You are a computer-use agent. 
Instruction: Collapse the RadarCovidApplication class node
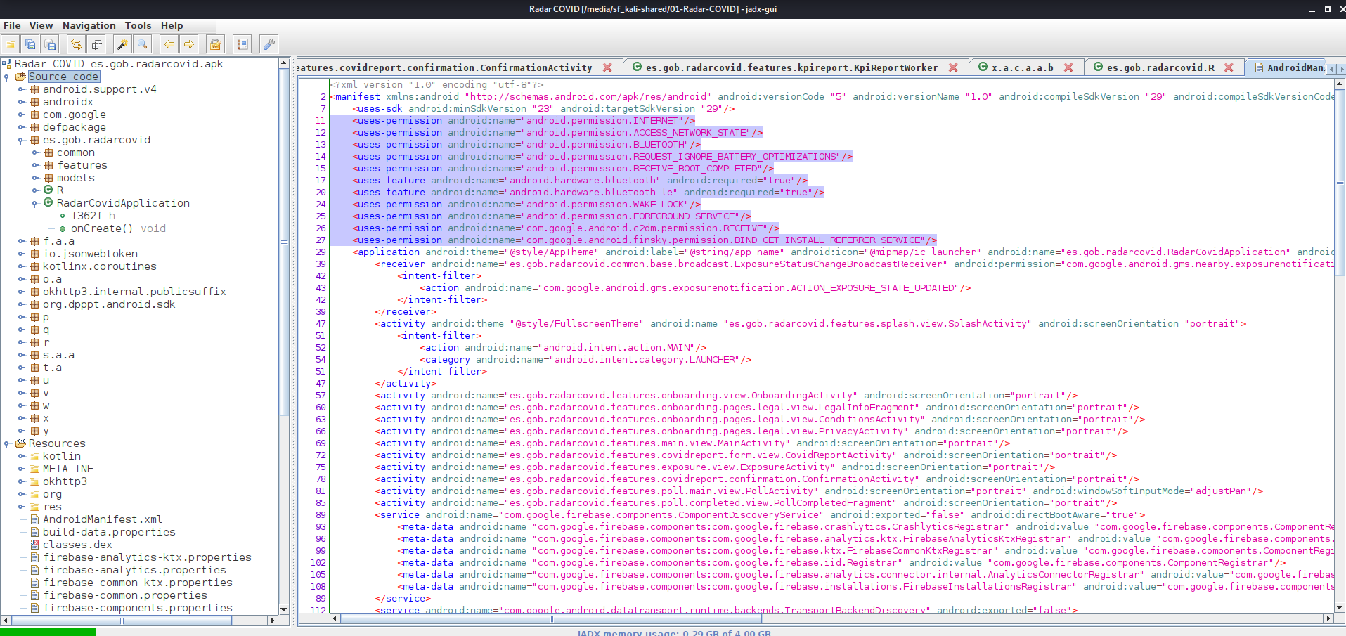[x=35, y=203]
